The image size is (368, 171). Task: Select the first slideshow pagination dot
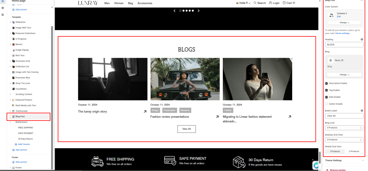tap(180, 11)
